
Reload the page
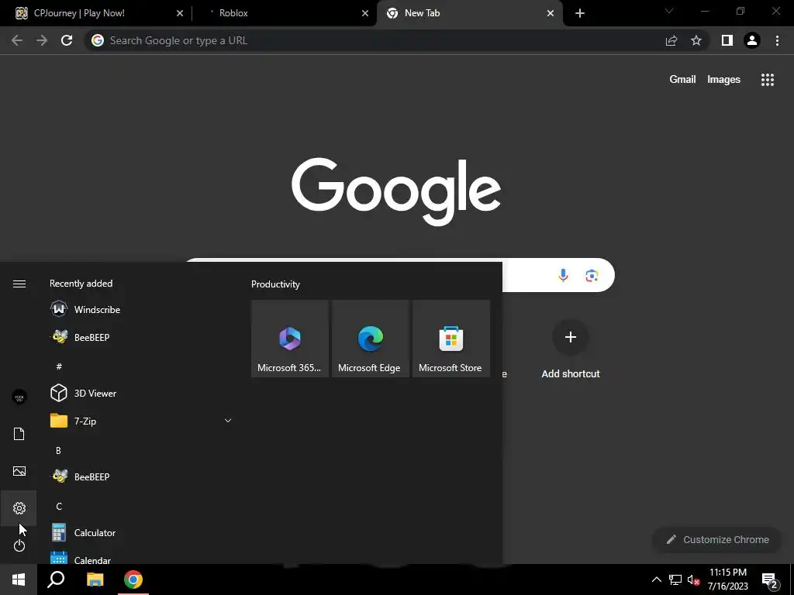click(67, 40)
